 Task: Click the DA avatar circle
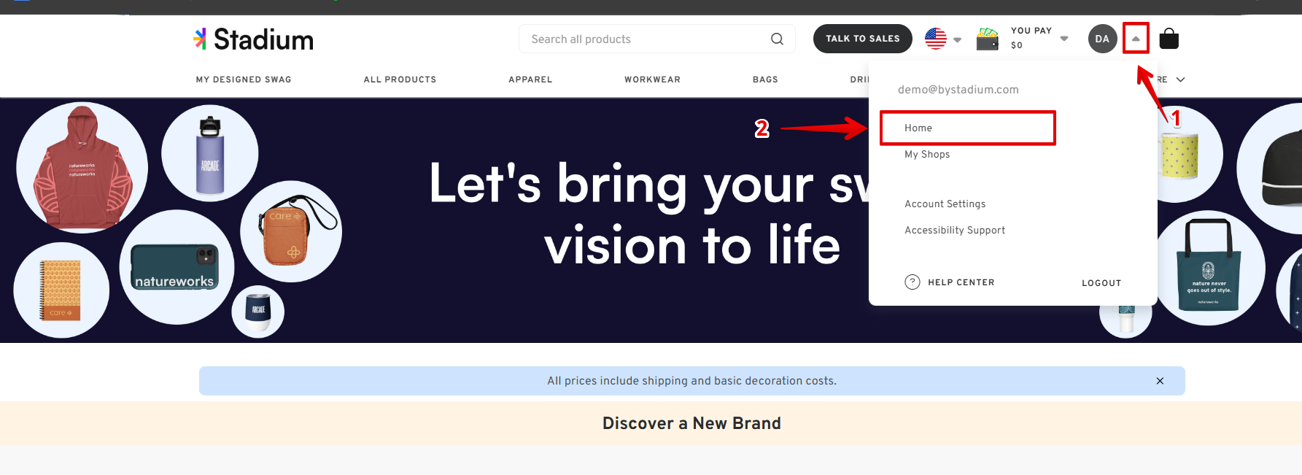(x=1102, y=39)
